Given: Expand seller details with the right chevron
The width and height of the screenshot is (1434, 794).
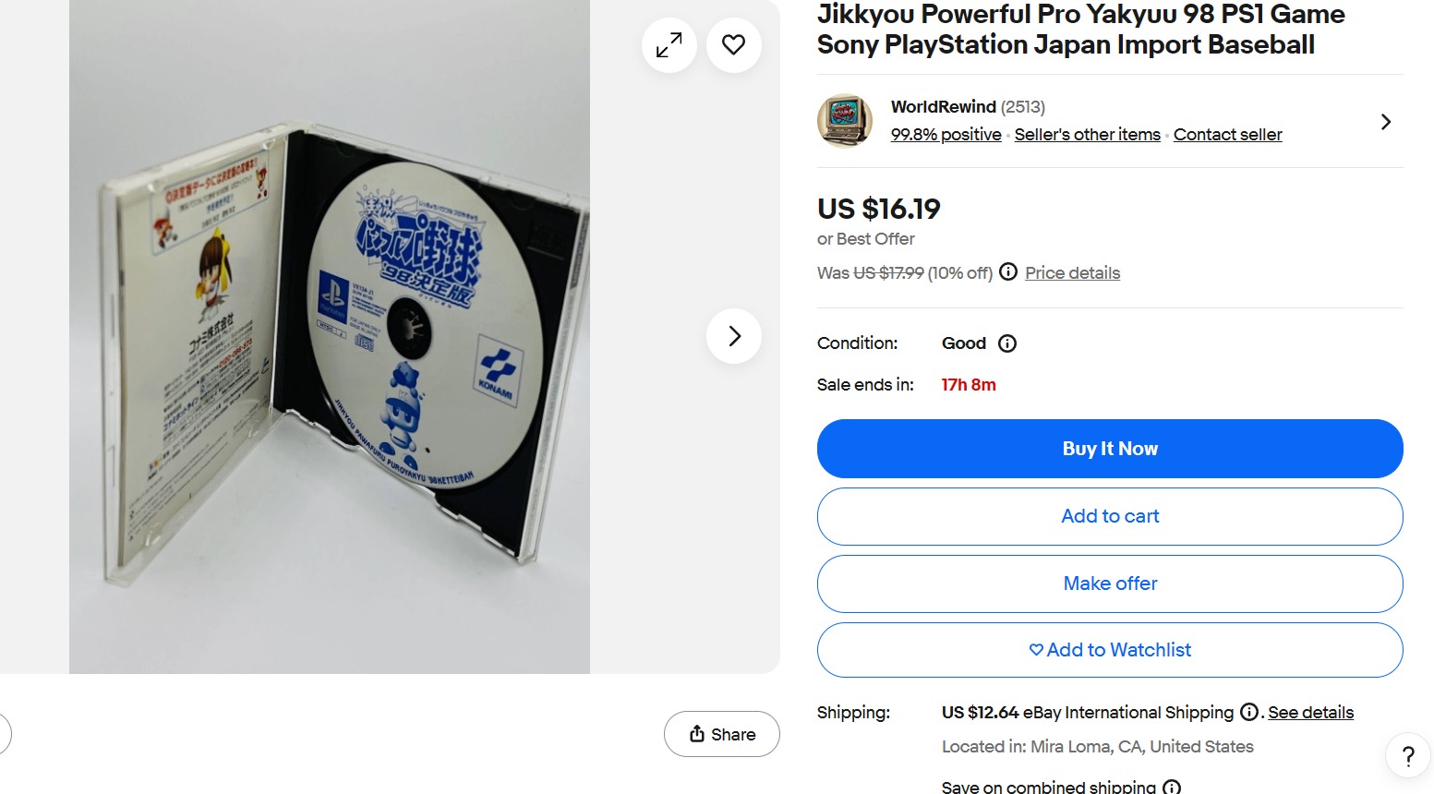Looking at the screenshot, I should (x=1385, y=122).
